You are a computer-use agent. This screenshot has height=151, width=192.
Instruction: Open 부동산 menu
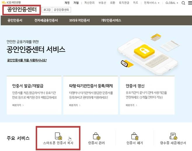point(102,3)
